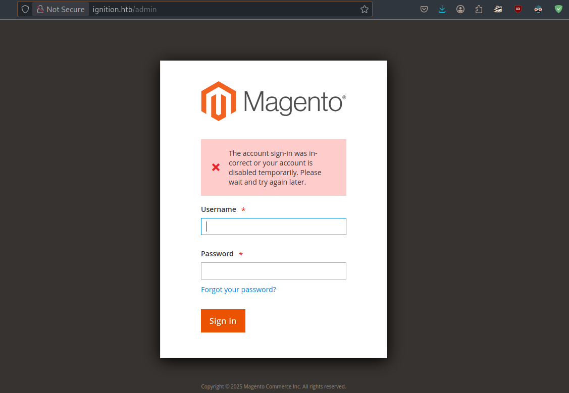Click the Sign in button
The image size is (569, 393).
coord(223,321)
